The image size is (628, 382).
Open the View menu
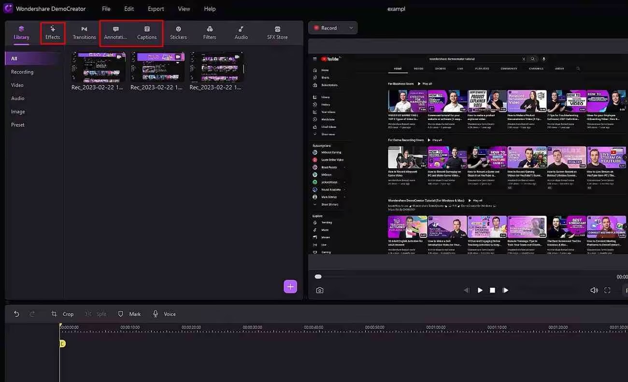tap(184, 9)
